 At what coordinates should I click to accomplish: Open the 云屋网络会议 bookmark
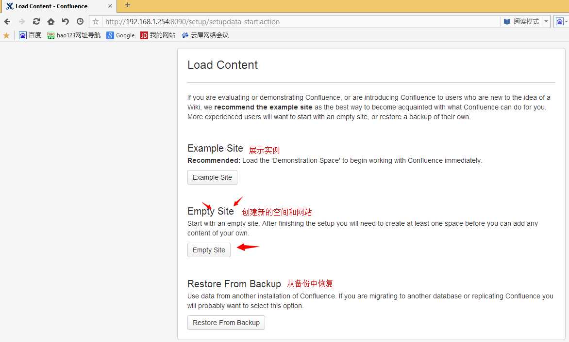point(205,35)
